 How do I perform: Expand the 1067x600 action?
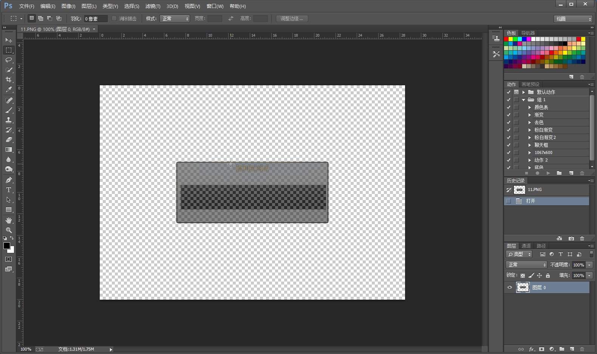529,152
